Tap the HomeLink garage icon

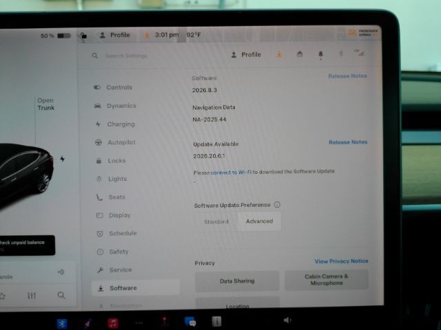pos(300,54)
